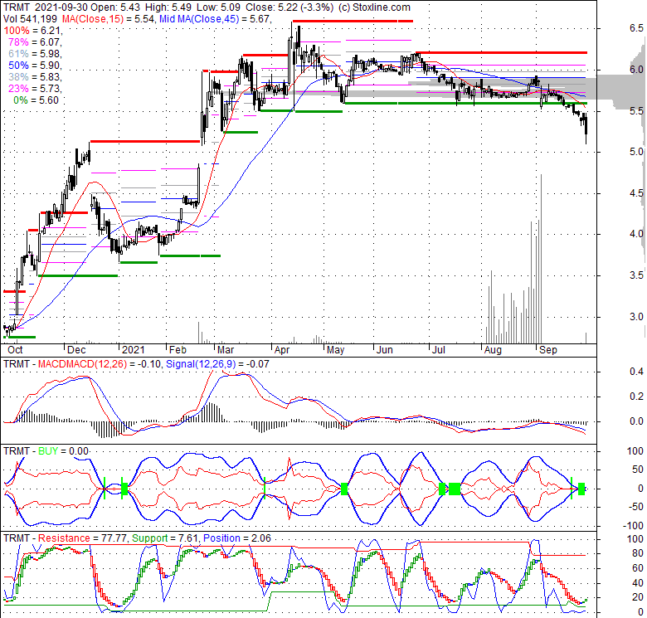Select the High: 5.49 value
The width and height of the screenshot is (647, 618).
168,7
